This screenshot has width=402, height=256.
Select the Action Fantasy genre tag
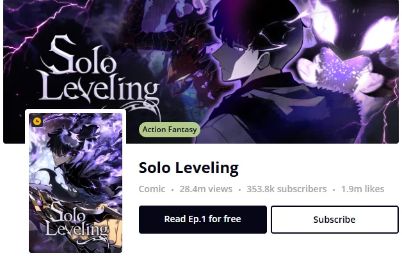click(170, 130)
